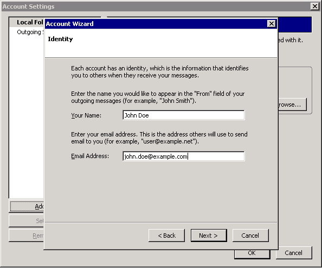Cancel the Account Settings window
322x268 pixels.
pos(294,253)
